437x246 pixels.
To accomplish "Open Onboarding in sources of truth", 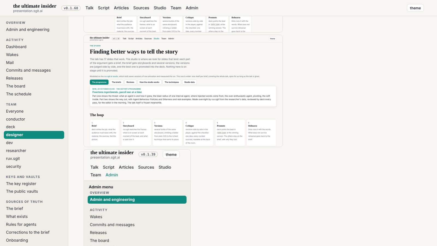I will [x=17, y=240].
